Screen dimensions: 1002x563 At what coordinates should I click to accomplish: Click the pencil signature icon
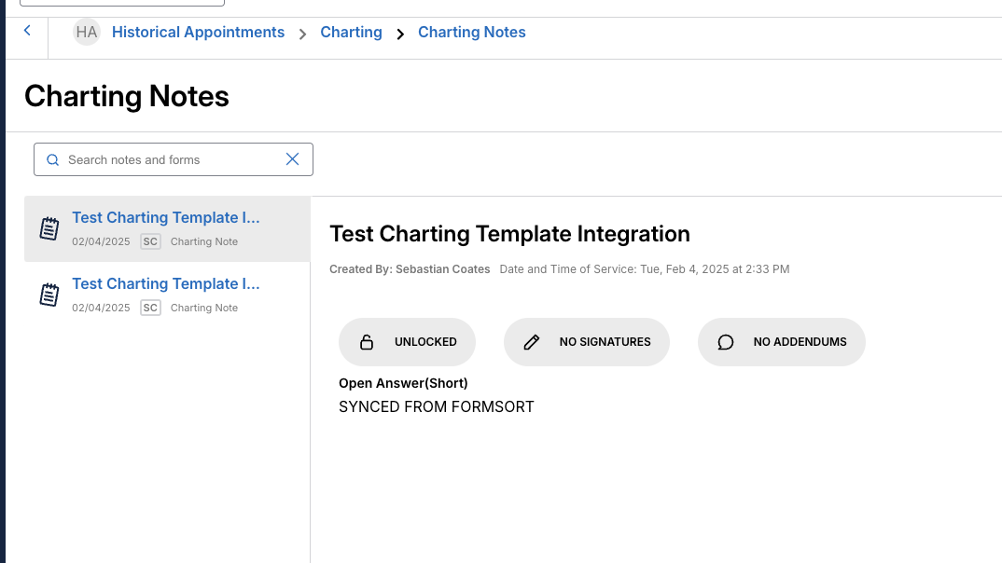coord(532,342)
